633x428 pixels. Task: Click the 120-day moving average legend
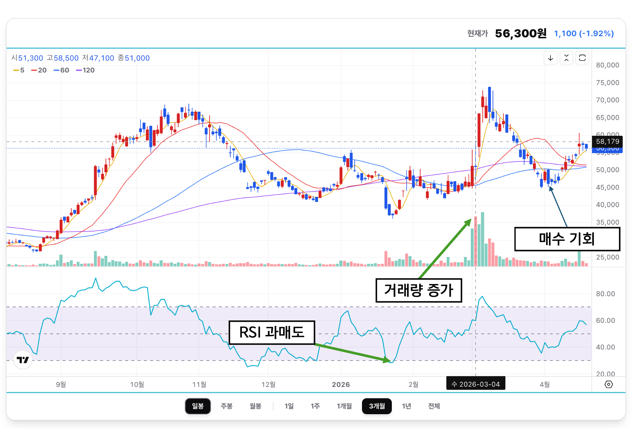pyautogui.click(x=85, y=70)
